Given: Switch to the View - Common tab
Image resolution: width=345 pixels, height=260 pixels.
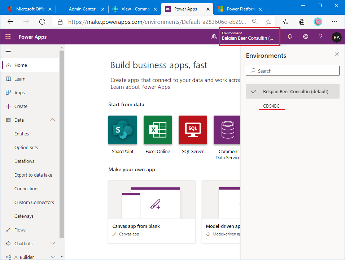Looking at the screenshot, I should click(135, 9).
